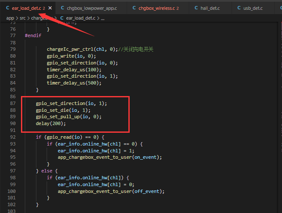Click the C file icon on hall_det.c tab
This screenshot has height=213, width=282.
point(196,8)
